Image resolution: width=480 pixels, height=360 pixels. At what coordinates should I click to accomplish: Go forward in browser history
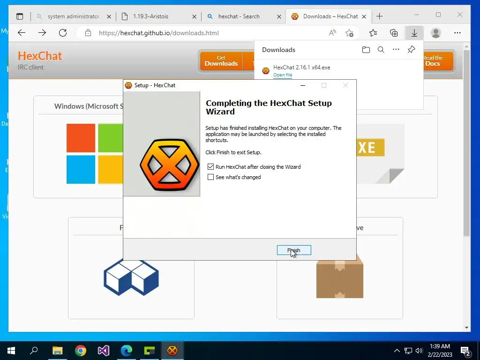[42, 33]
